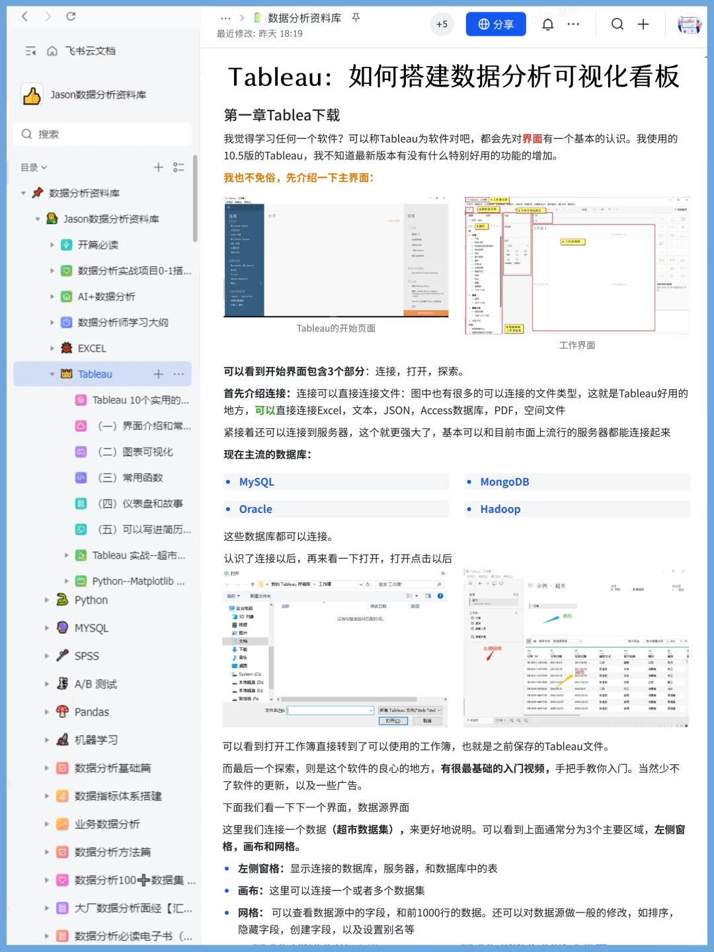This screenshot has width=714, height=952.
Task: Select 业务数据分析 in the tree
Action: [x=107, y=824]
